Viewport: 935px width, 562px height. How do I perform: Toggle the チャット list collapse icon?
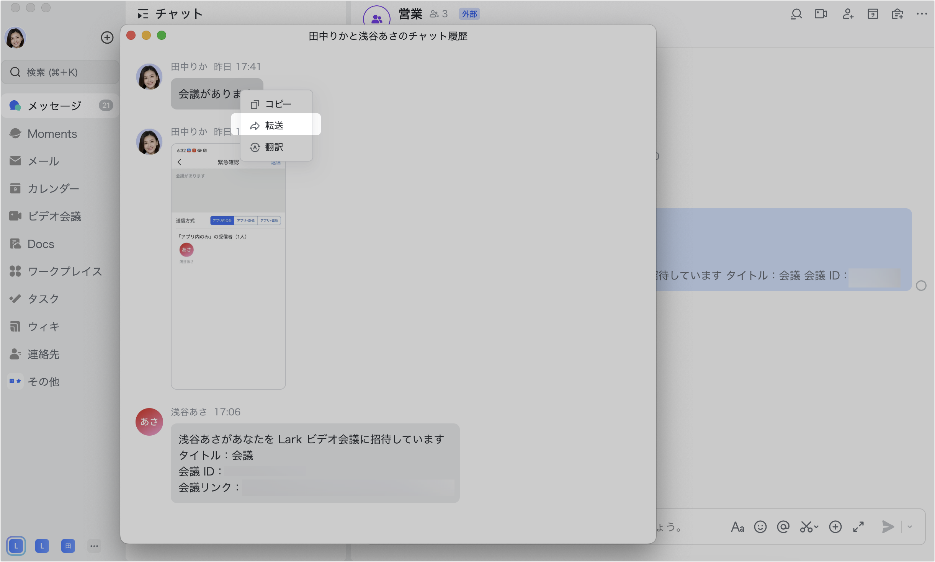[143, 14]
